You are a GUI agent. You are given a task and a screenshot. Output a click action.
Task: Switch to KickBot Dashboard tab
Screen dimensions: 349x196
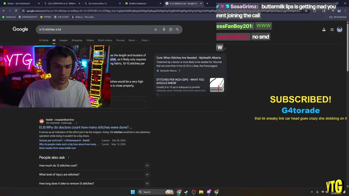[x=143, y=4]
